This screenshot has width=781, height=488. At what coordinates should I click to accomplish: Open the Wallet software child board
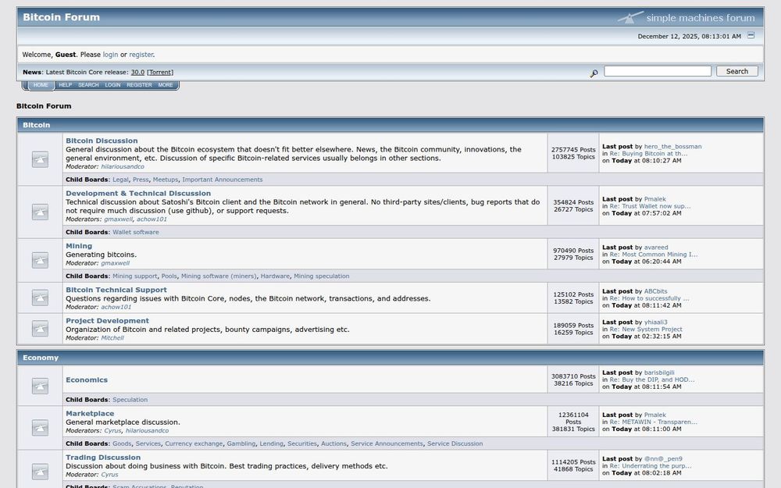(x=135, y=232)
